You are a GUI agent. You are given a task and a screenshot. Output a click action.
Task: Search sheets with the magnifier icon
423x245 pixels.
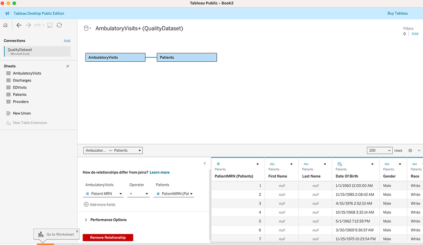pos(68,66)
